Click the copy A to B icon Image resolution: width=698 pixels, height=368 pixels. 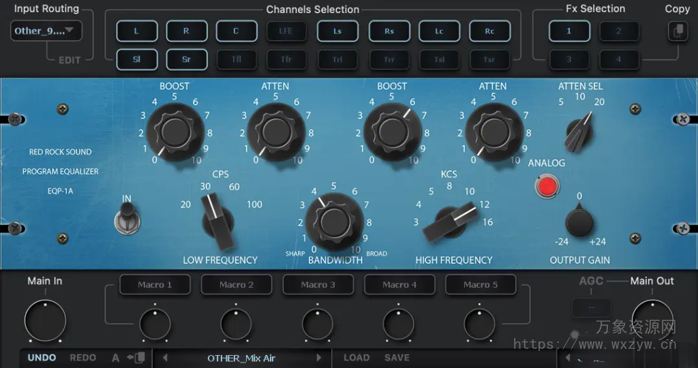coord(136,357)
